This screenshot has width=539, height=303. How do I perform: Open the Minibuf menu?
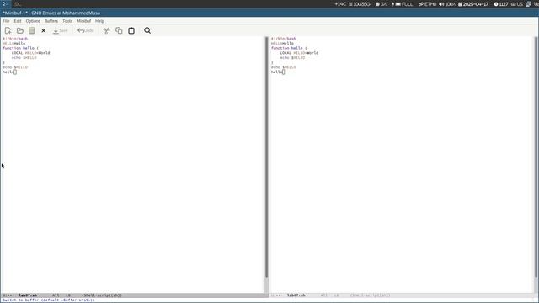84,21
